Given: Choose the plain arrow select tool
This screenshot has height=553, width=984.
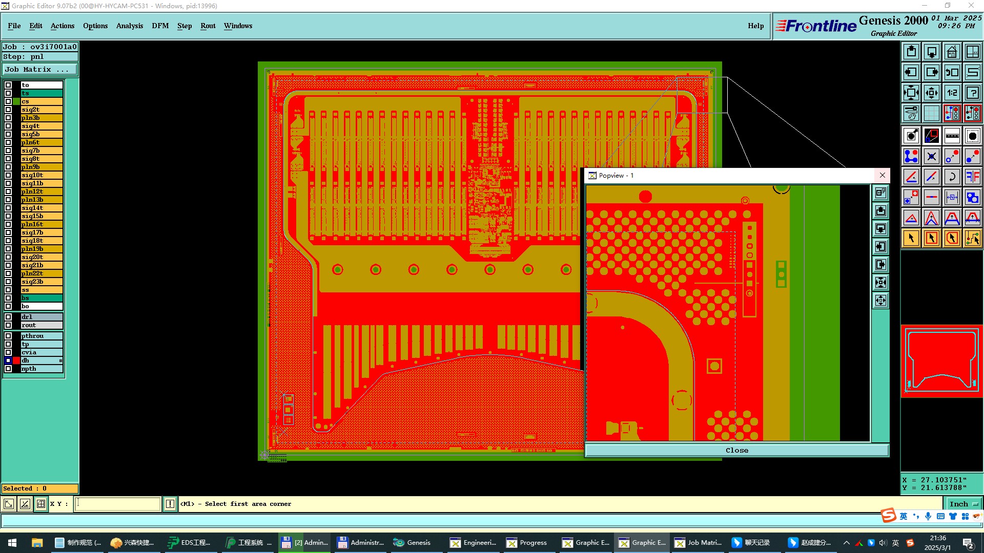Looking at the screenshot, I should point(911,238).
